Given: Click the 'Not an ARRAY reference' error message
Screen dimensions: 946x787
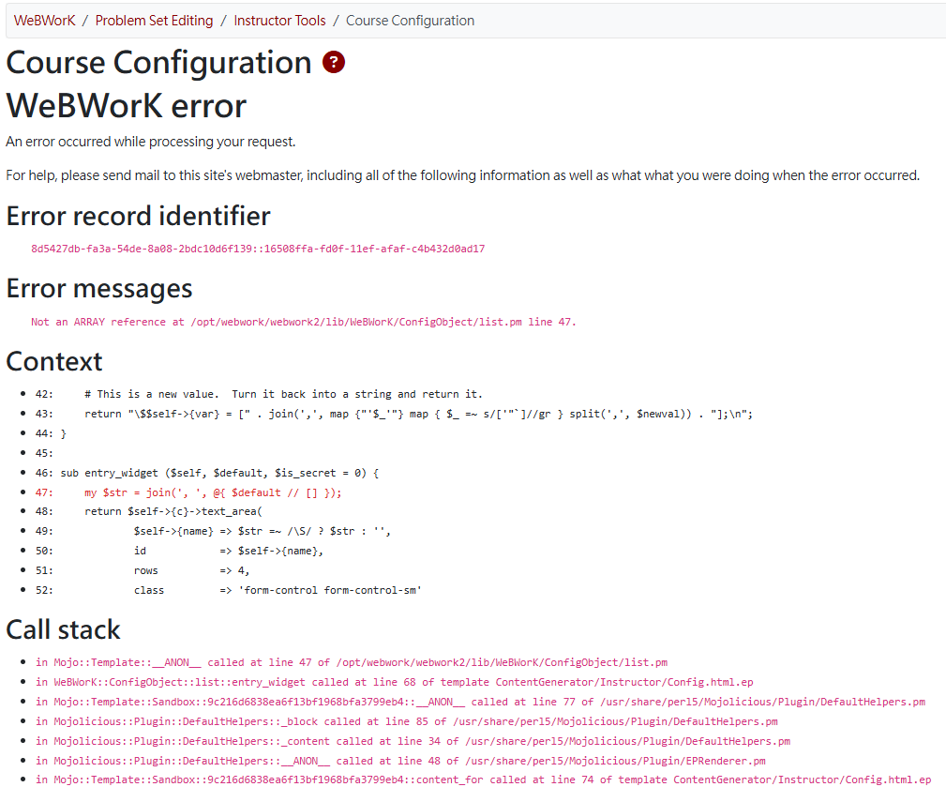Looking at the screenshot, I should tap(304, 322).
